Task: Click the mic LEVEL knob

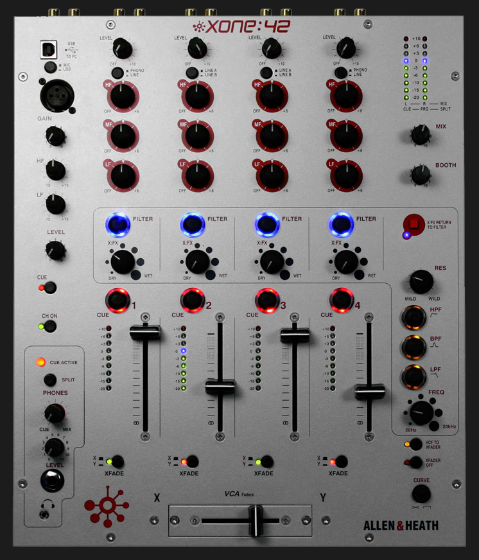Action: click(55, 250)
